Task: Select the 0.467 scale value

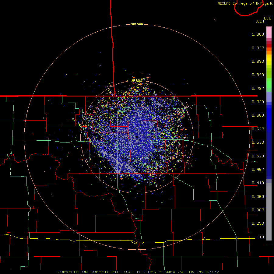Action: pyautogui.click(x=258, y=170)
